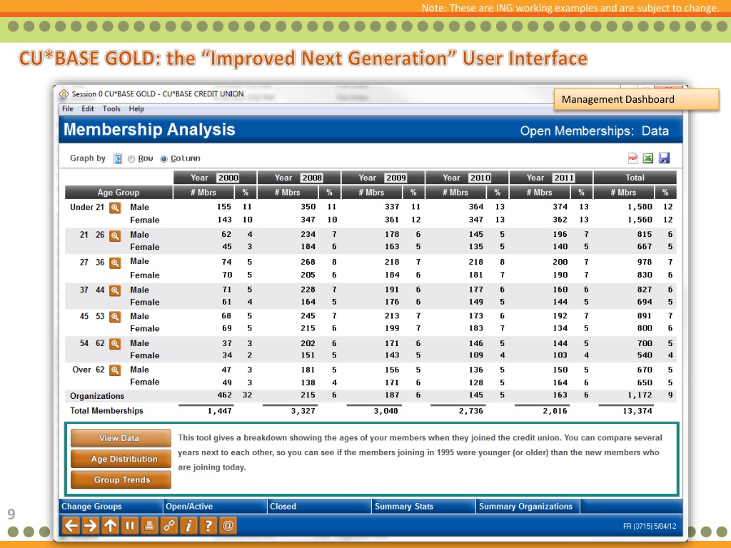
Task: Click the View Data button
Action: tap(121, 438)
